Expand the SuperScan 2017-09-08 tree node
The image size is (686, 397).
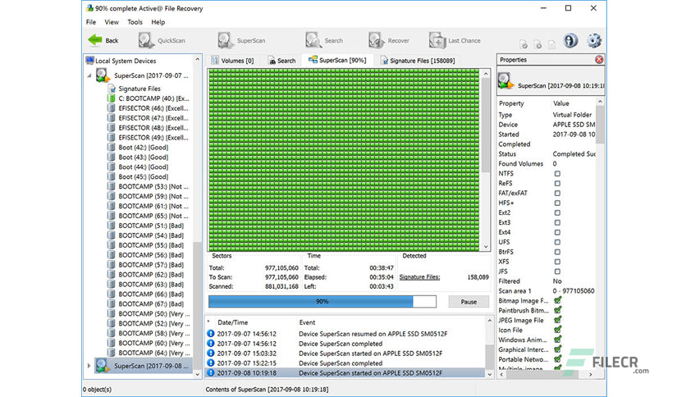(89, 366)
